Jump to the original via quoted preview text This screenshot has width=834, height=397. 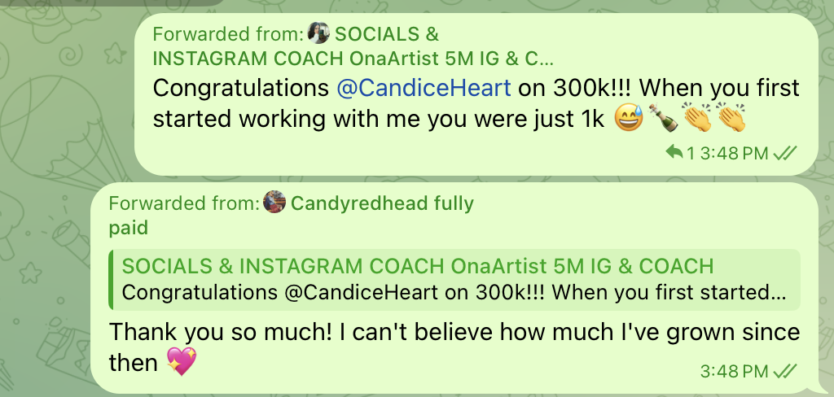coord(454,292)
